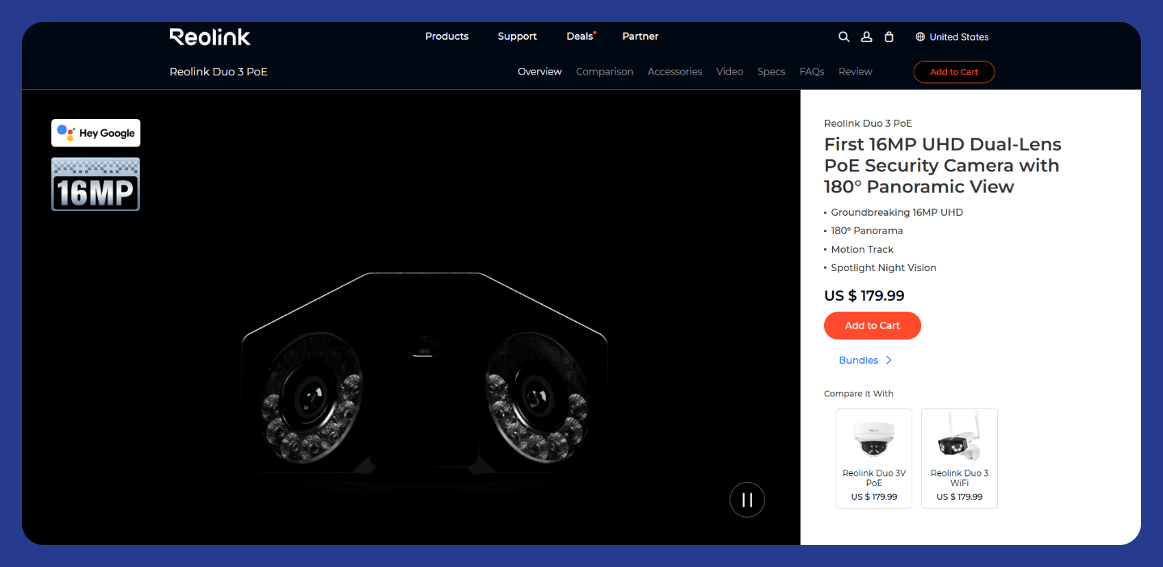The width and height of the screenshot is (1163, 567).
Task: Switch to the Accessories tab
Action: pyautogui.click(x=675, y=72)
